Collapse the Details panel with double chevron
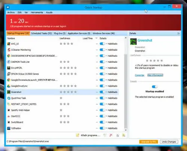187x151 pixels. pyautogui.click(x=178, y=33)
